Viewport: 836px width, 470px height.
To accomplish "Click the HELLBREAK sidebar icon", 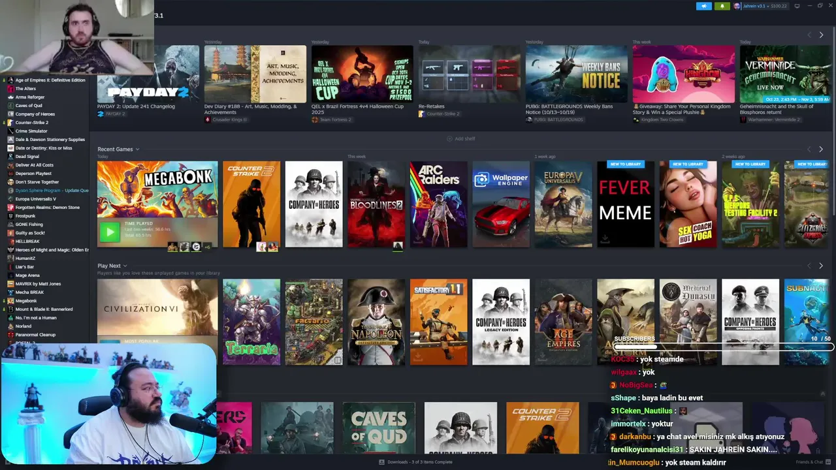I will pos(10,242).
